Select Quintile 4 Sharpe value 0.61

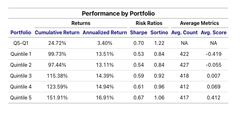click(139, 87)
